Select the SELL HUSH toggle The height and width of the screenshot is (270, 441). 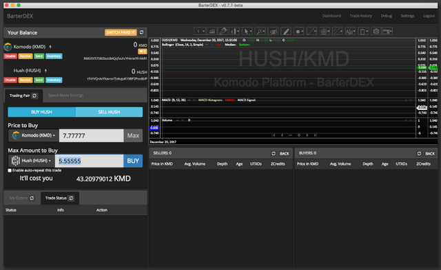(109, 112)
